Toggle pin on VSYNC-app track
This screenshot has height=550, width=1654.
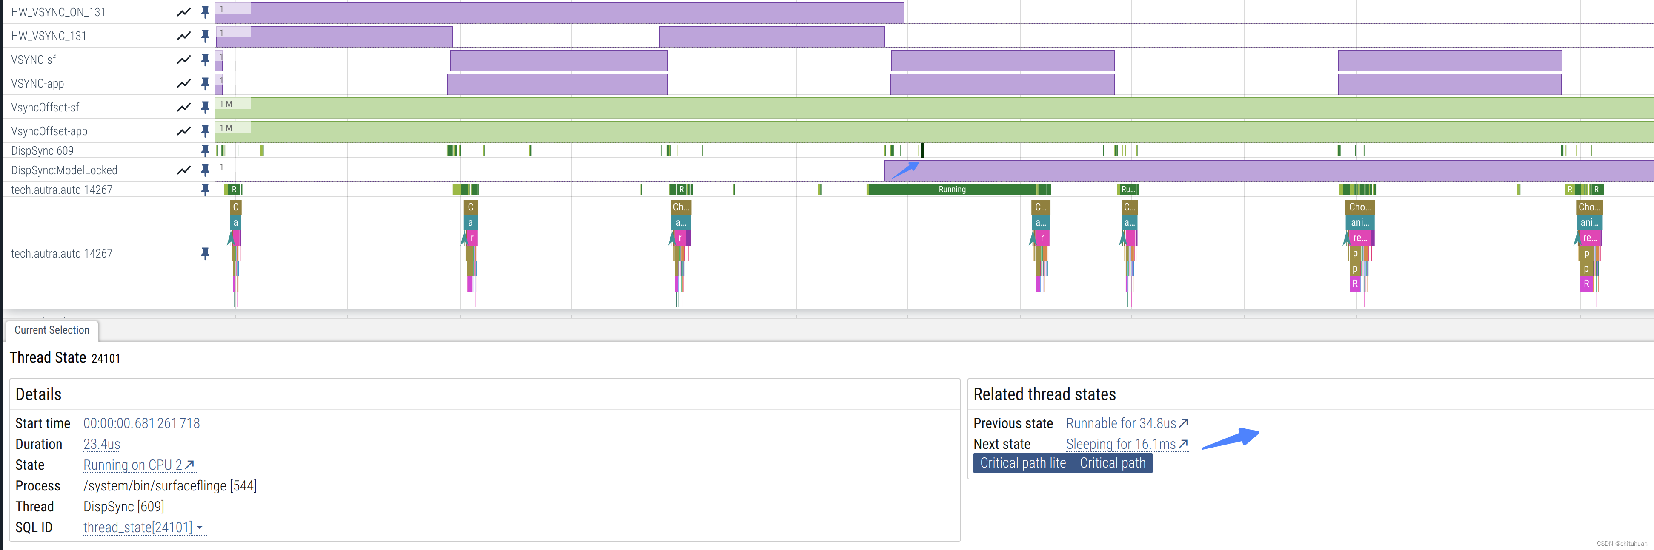click(205, 83)
